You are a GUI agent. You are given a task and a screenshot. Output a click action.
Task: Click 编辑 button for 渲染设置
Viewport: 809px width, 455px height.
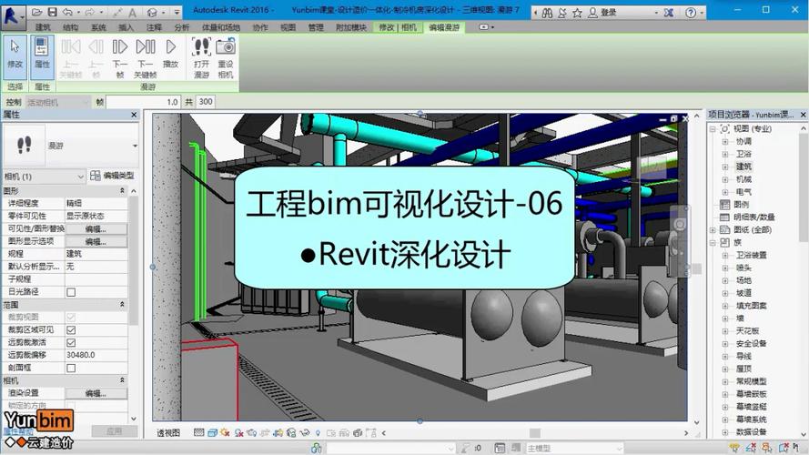coord(96,393)
